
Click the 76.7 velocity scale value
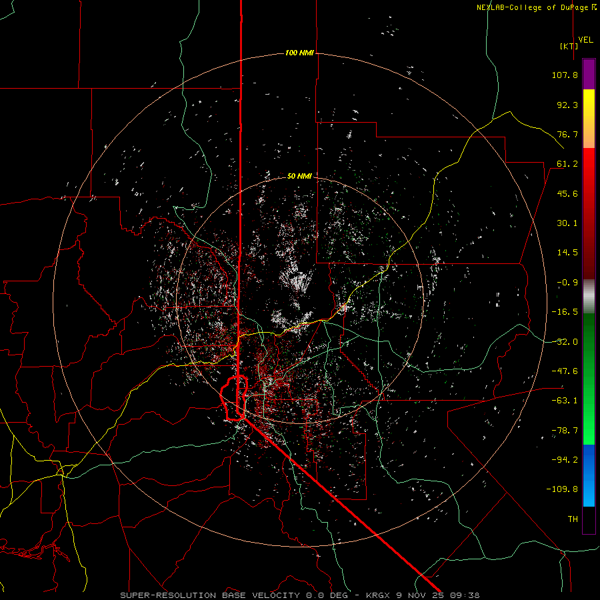coord(567,134)
